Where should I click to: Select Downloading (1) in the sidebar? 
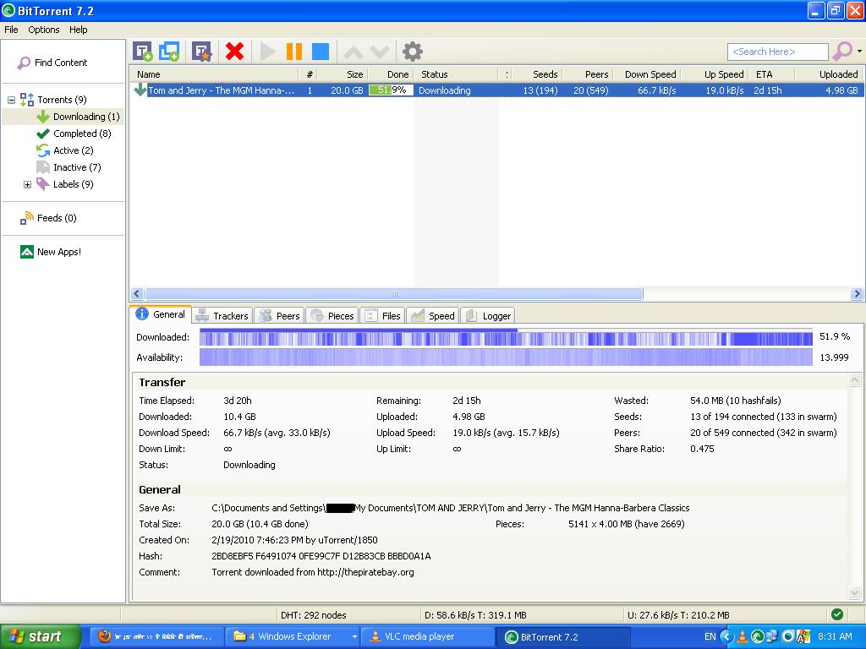[78, 117]
